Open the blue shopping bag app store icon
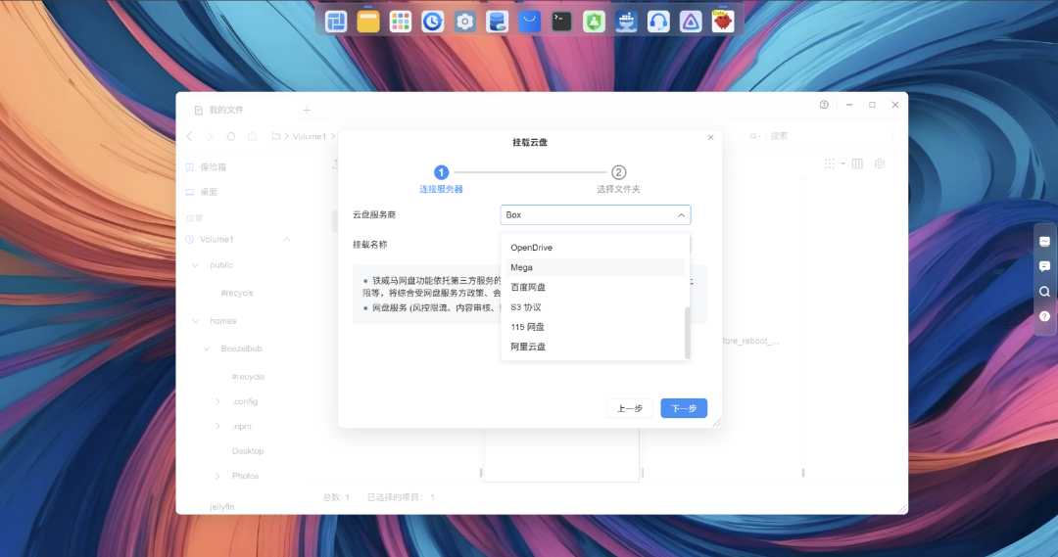The width and height of the screenshot is (1058, 557). (x=530, y=22)
